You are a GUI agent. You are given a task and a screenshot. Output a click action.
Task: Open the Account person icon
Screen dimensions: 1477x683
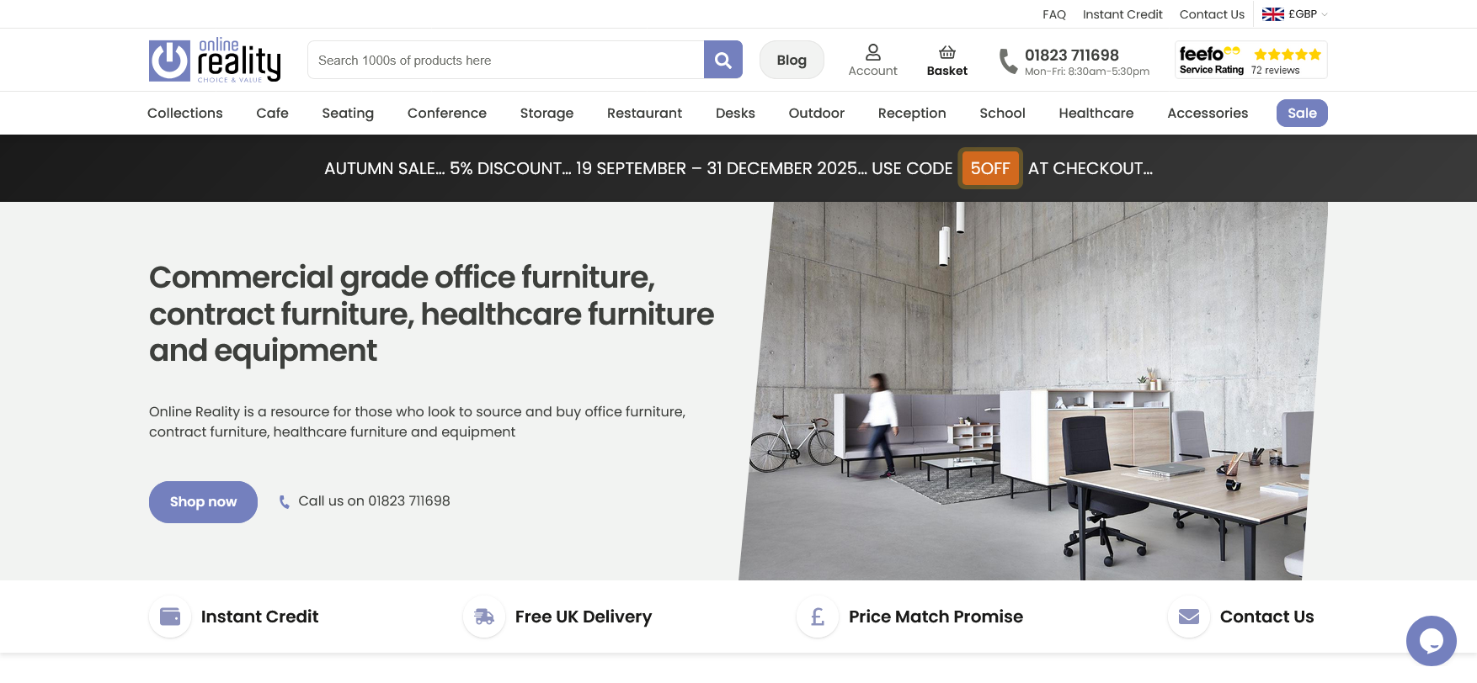click(873, 52)
